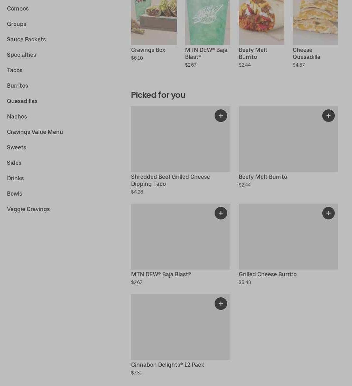The height and width of the screenshot is (386, 352).
Task: Click plus icon on Beefy Melt Burrito card
Action: tap(328, 116)
